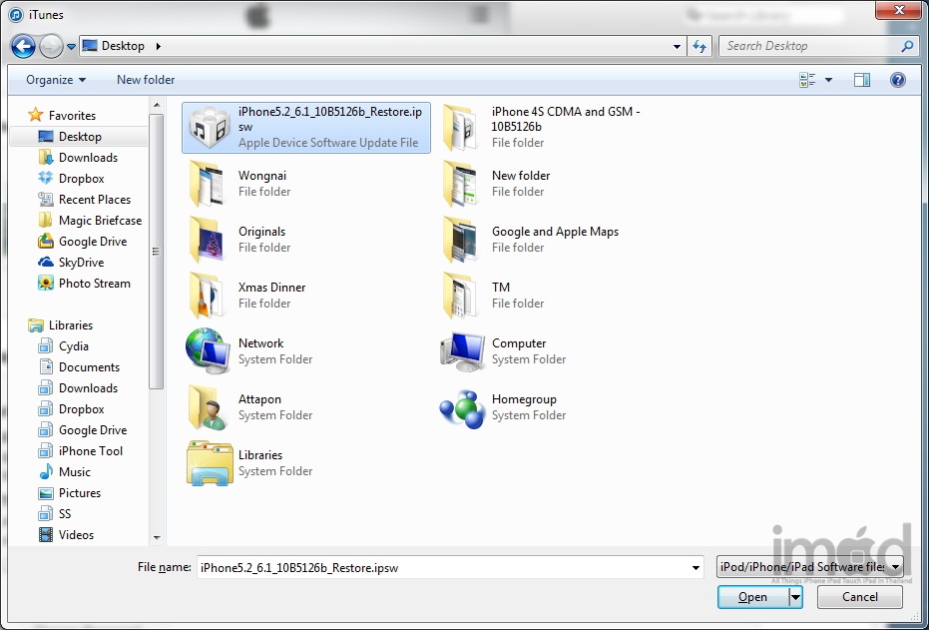Open the Open button split arrow
929x630 pixels.
coord(795,597)
